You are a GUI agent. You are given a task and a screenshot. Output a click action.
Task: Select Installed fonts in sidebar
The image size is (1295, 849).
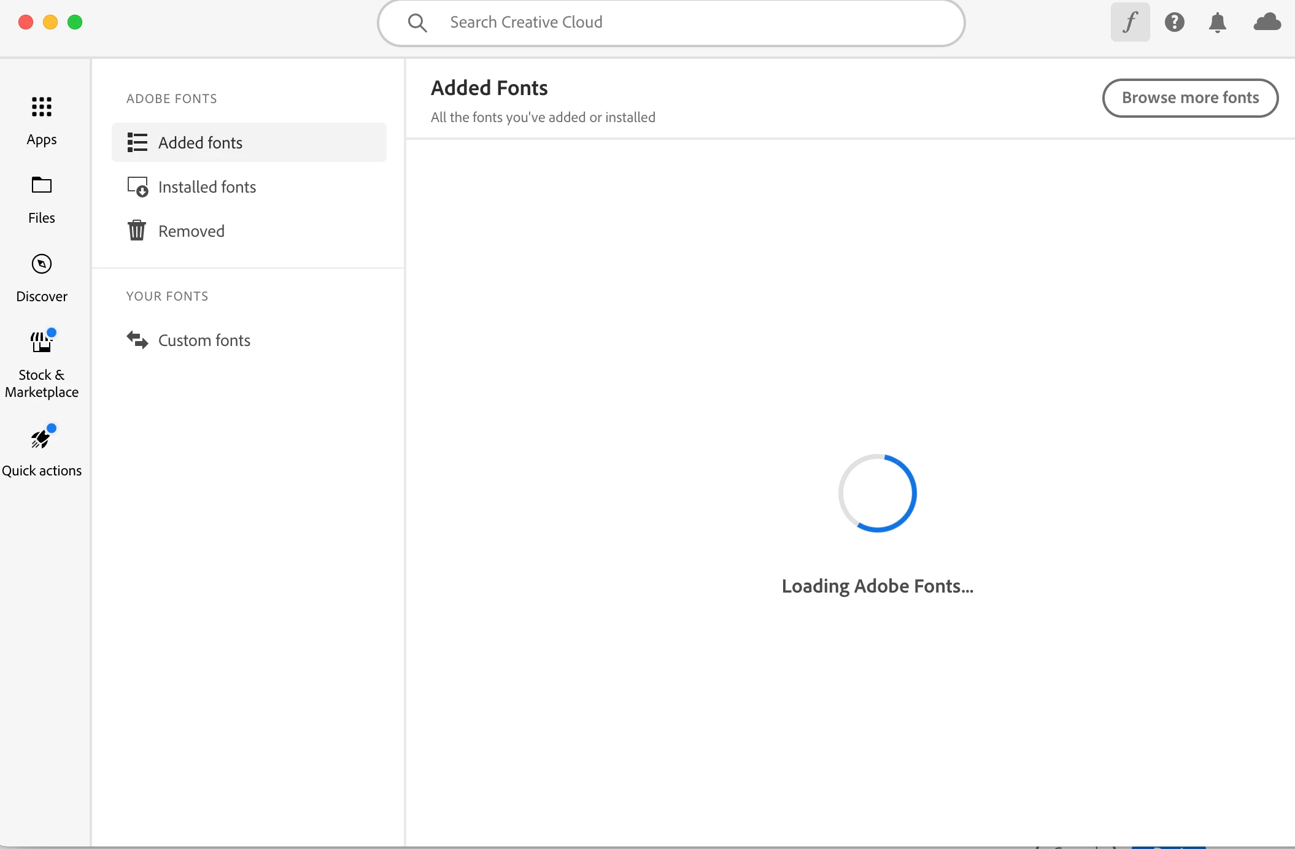[207, 186]
